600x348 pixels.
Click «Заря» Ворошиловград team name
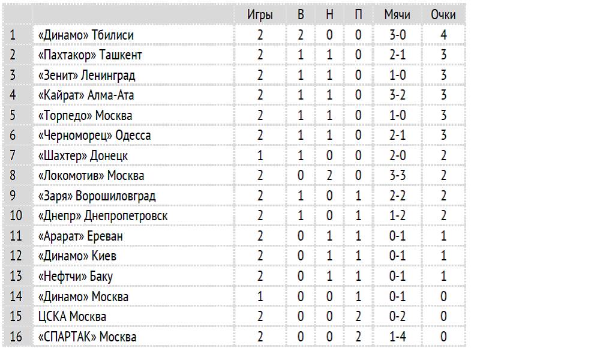coord(97,196)
